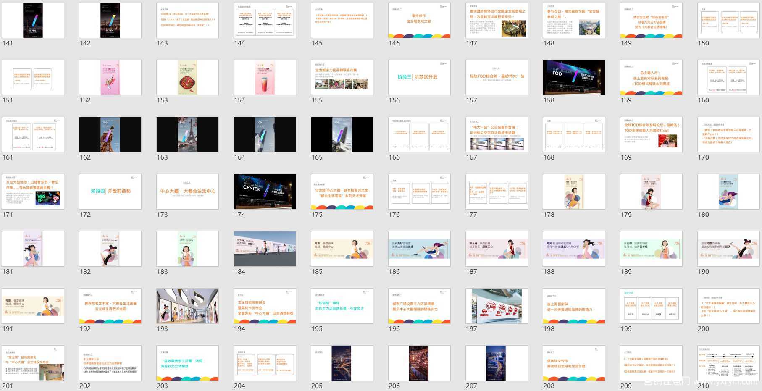762x391 pixels.
Task: Select slide 193 mall interior rendering
Action: 187,306
